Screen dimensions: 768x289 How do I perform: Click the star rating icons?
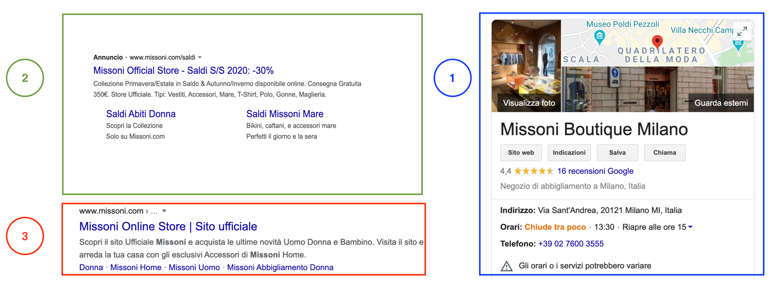[x=534, y=171]
